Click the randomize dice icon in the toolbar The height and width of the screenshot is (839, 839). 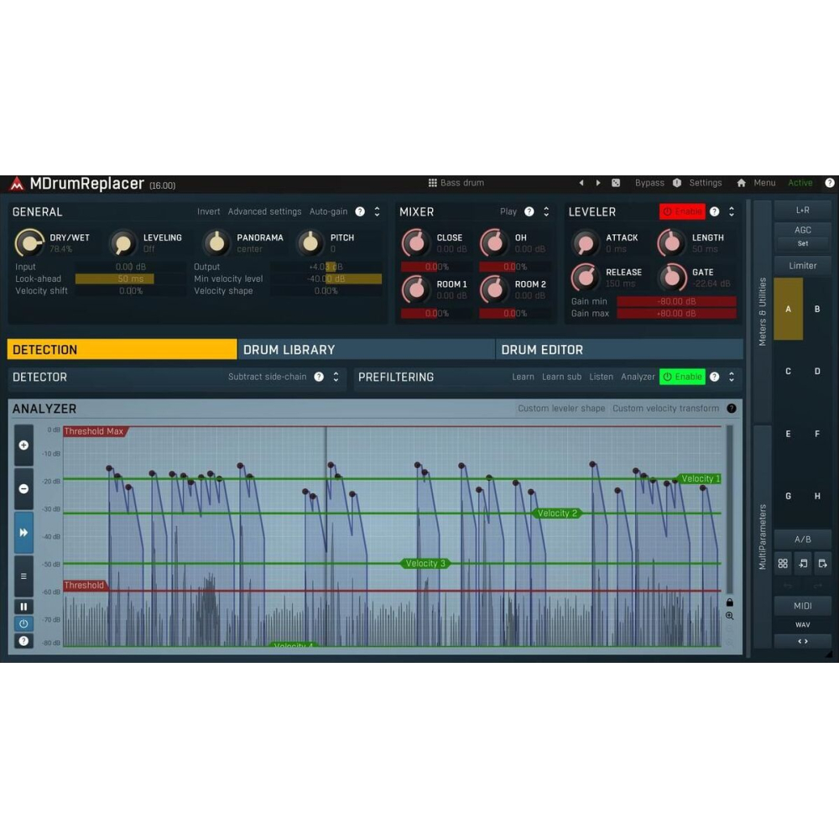click(616, 182)
